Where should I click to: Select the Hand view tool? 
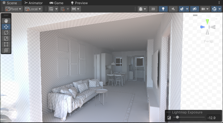(6, 21)
